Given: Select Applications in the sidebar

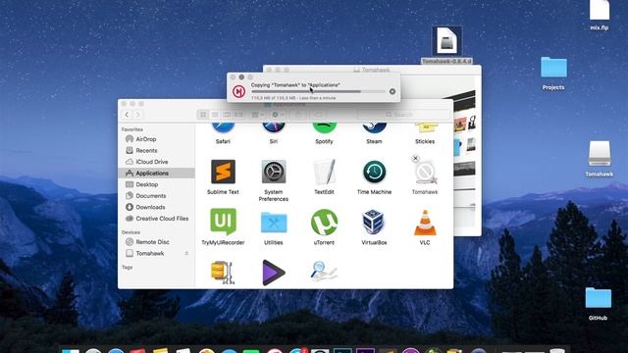Looking at the screenshot, I should (x=156, y=174).
